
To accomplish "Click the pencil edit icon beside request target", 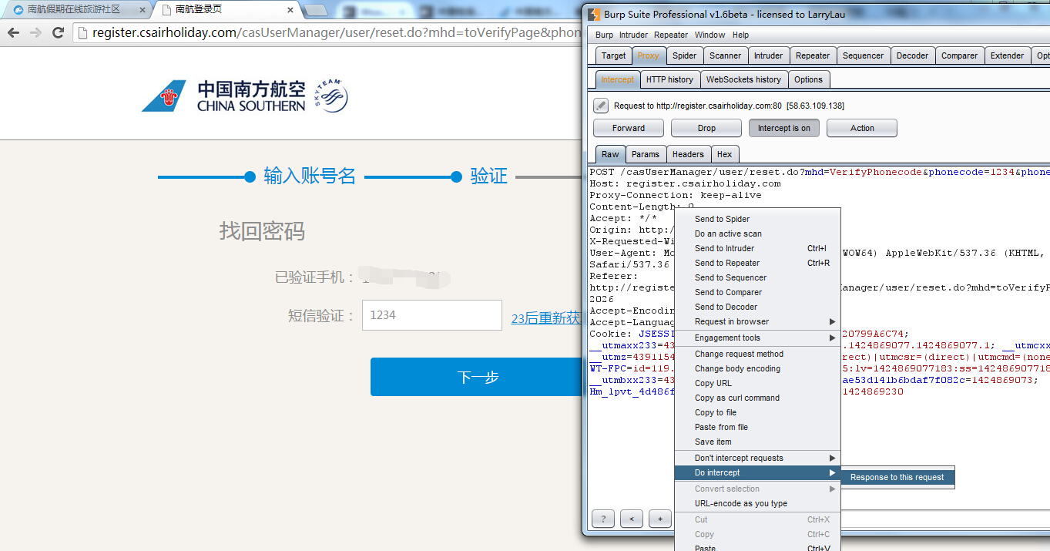I will 601,106.
